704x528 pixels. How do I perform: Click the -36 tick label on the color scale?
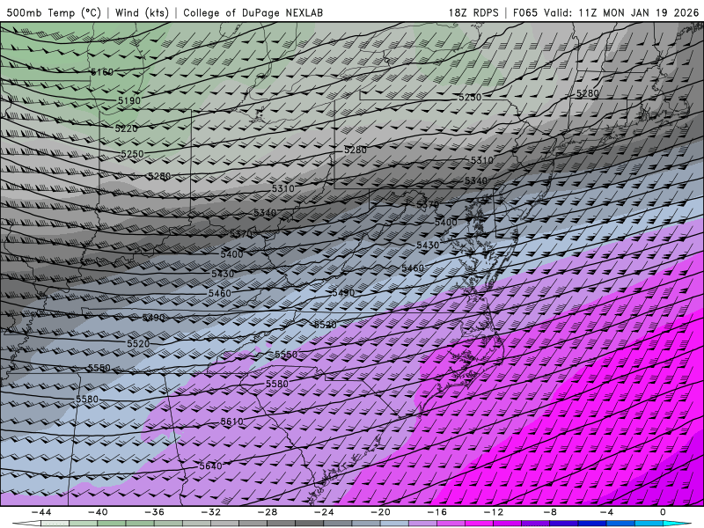[155, 512]
